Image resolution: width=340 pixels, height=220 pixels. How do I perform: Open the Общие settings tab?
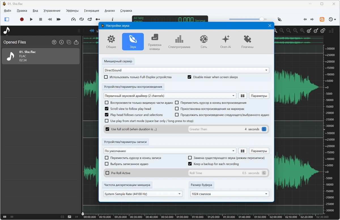[111, 42]
